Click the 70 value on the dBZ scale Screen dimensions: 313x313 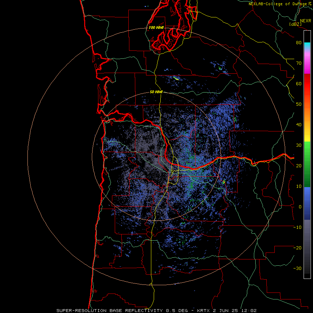click(x=299, y=63)
